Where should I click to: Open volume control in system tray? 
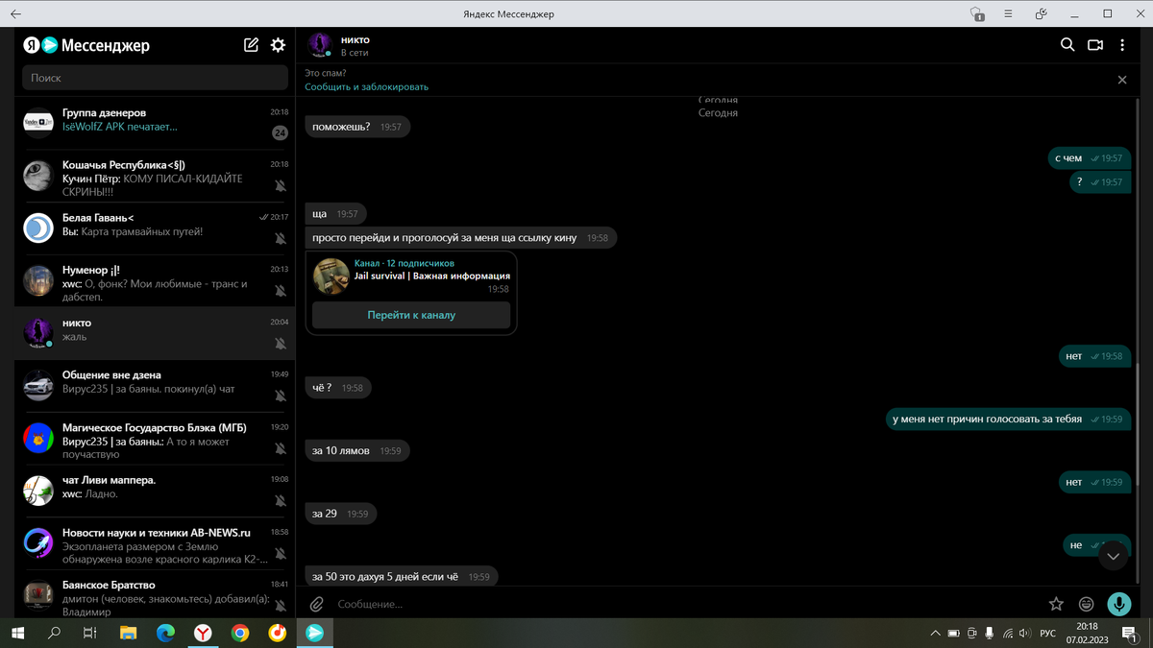click(x=1024, y=634)
